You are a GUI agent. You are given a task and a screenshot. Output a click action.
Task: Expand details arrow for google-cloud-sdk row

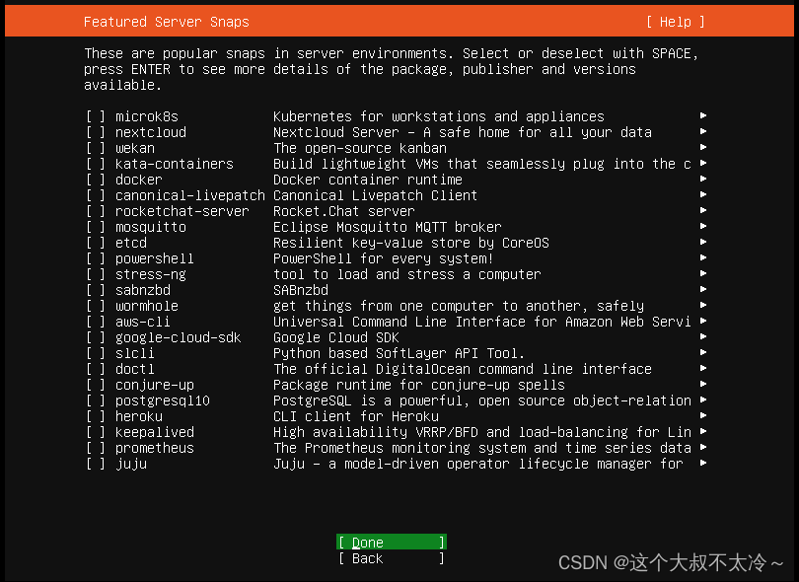tap(703, 336)
